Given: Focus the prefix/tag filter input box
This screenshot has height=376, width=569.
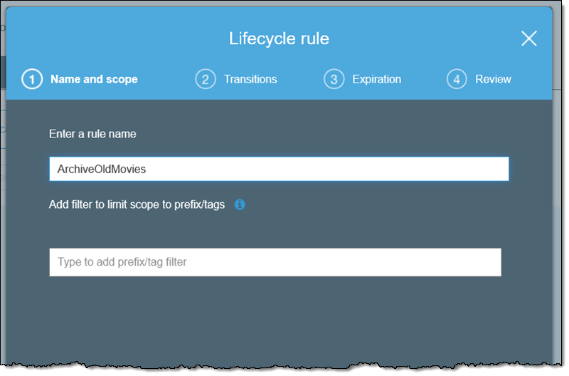Looking at the screenshot, I should click(275, 262).
